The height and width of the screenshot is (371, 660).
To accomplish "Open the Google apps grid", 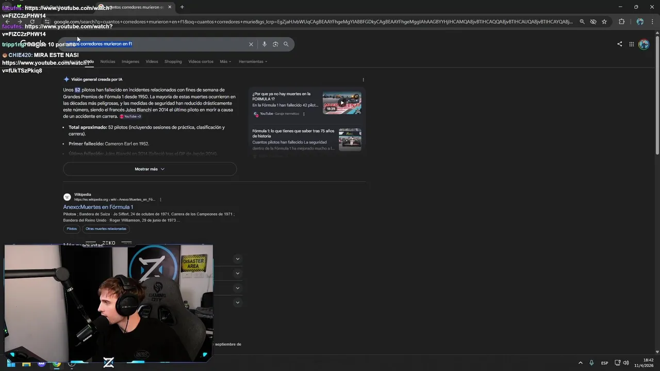I will [632, 44].
